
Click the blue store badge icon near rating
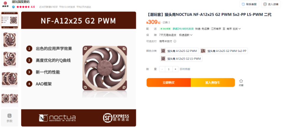[x=13, y=7]
